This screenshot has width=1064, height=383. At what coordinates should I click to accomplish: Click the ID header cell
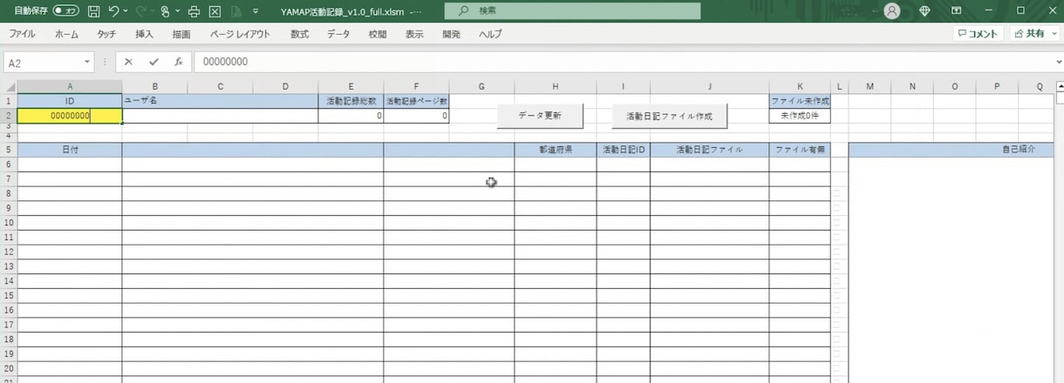coord(70,101)
